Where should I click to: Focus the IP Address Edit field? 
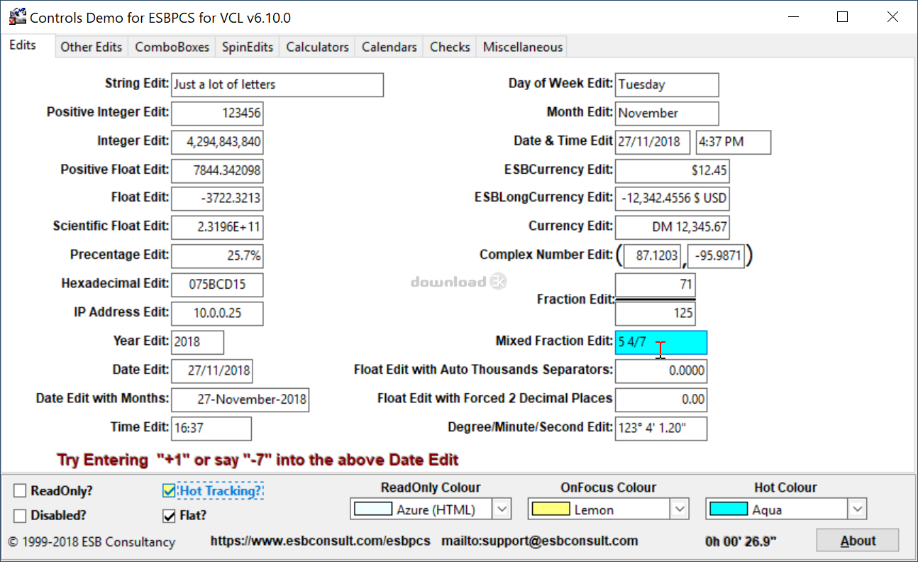217,314
